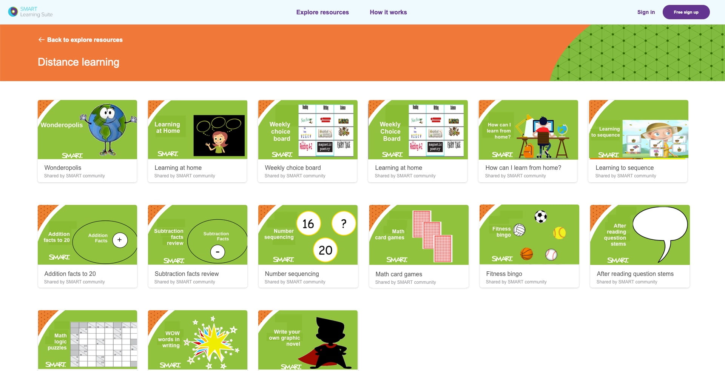
Task: Open the Learning to sequence thumbnail
Action: pos(638,129)
